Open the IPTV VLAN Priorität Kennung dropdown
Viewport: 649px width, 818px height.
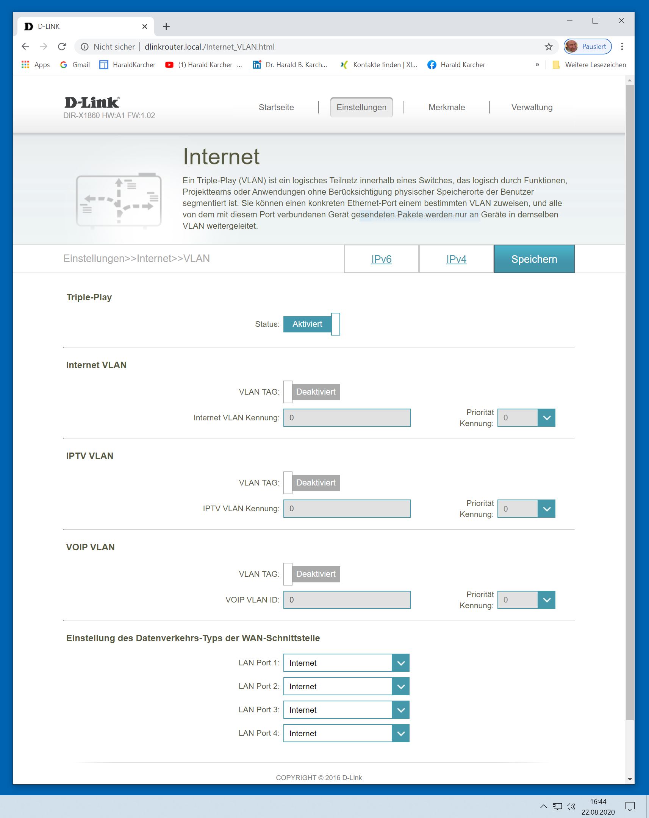coord(526,509)
